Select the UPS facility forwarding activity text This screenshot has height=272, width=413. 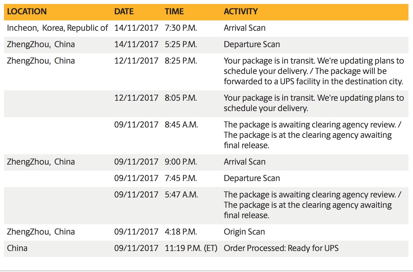[314, 71]
